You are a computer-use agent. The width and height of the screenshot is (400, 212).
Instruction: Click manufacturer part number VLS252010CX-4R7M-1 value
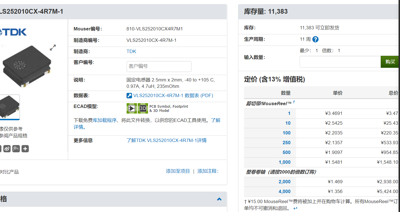[x=152, y=40]
